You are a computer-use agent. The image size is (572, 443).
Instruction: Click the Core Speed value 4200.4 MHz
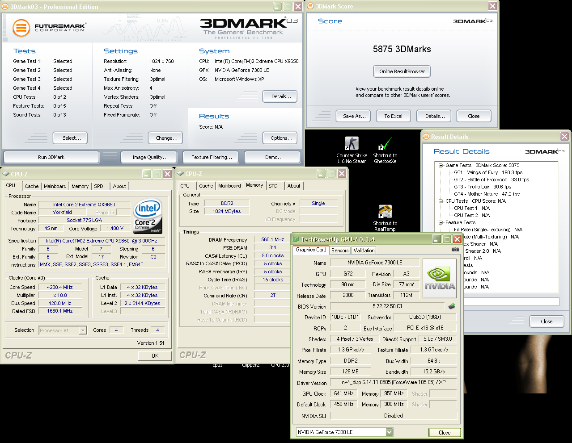point(60,287)
